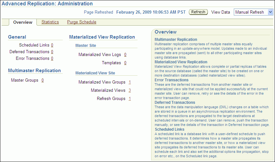Click the Deferred Transactions count link

click(52, 52)
